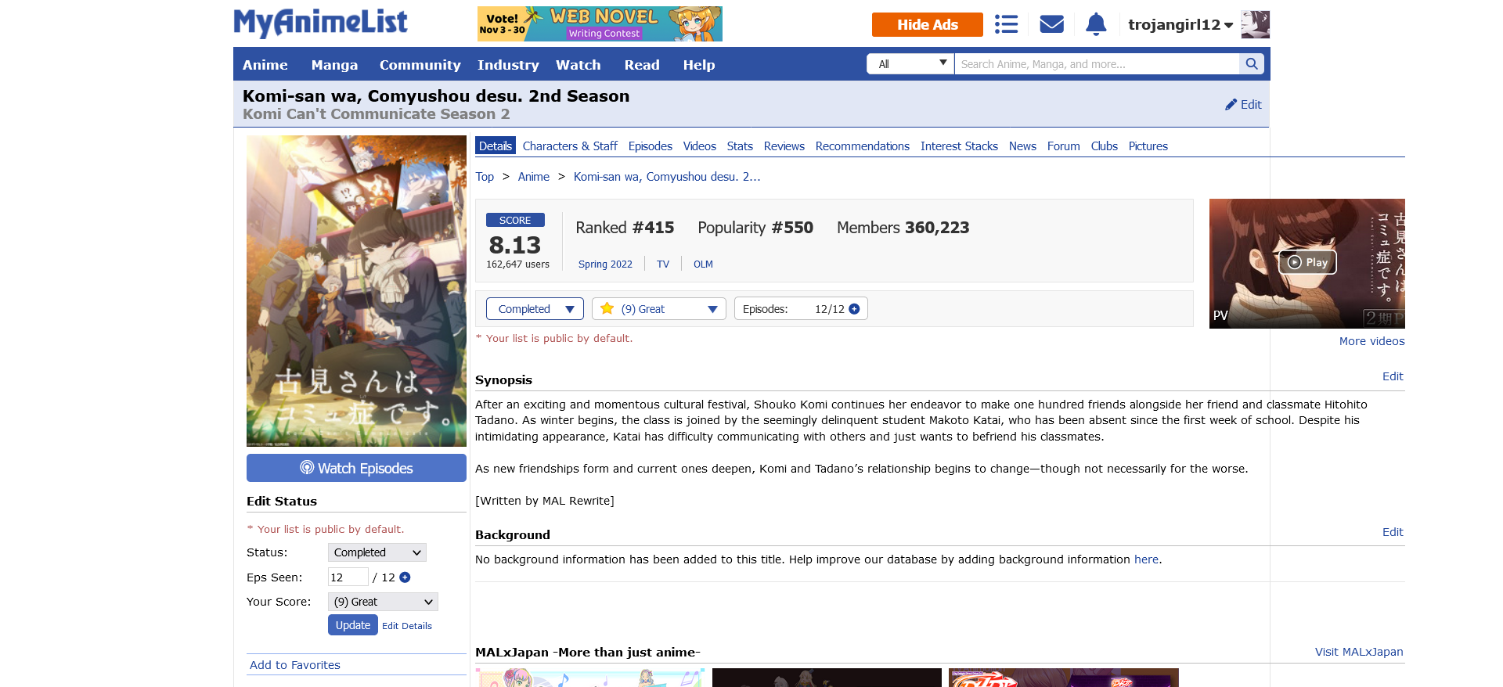Open the messages envelope icon
The height and width of the screenshot is (687, 1503).
click(x=1051, y=24)
